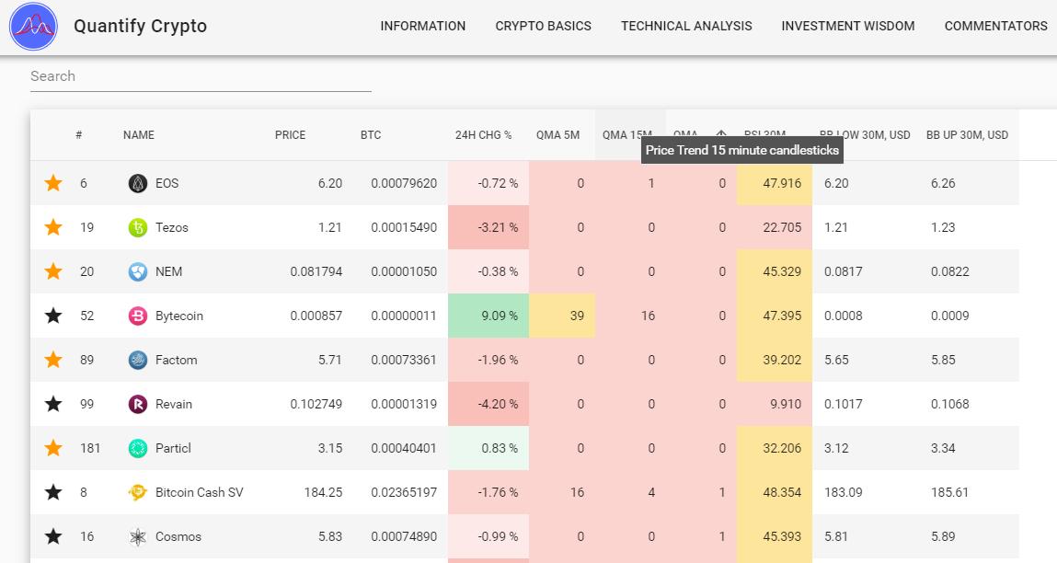Open the Bytecoin coin name link
1057x563 pixels.
tap(179, 316)
